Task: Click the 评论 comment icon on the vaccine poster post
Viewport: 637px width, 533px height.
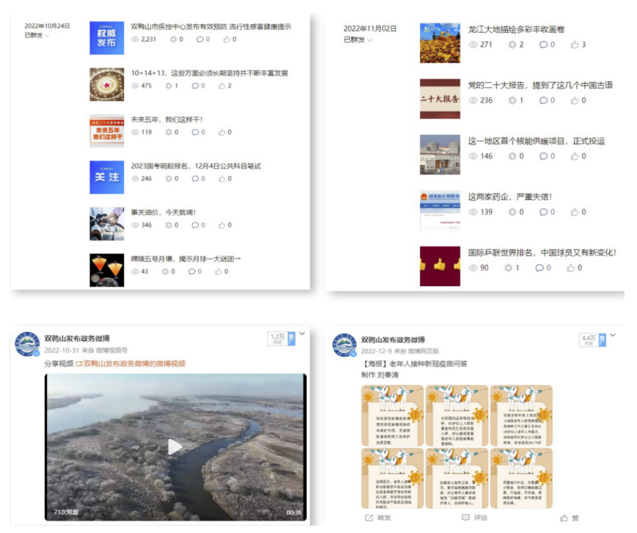Action: pos(465,518)
